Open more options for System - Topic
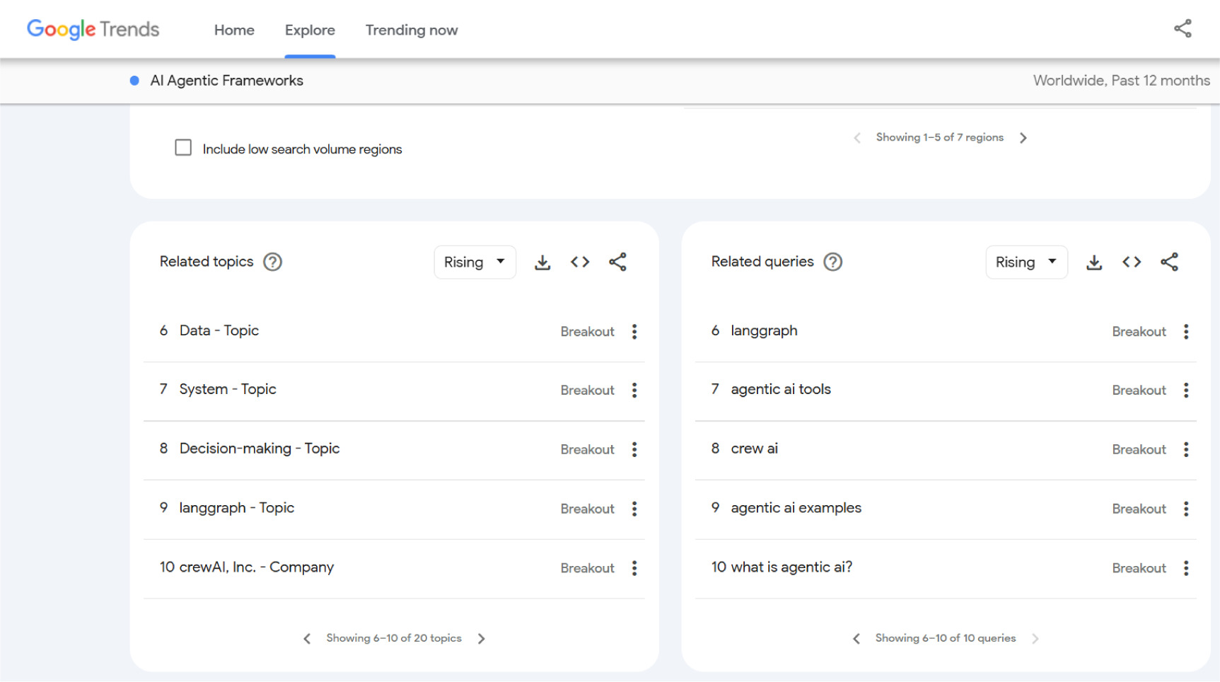Image resolution: width=1220 pixels, height=682 pixels. click(x=634, y=391)
